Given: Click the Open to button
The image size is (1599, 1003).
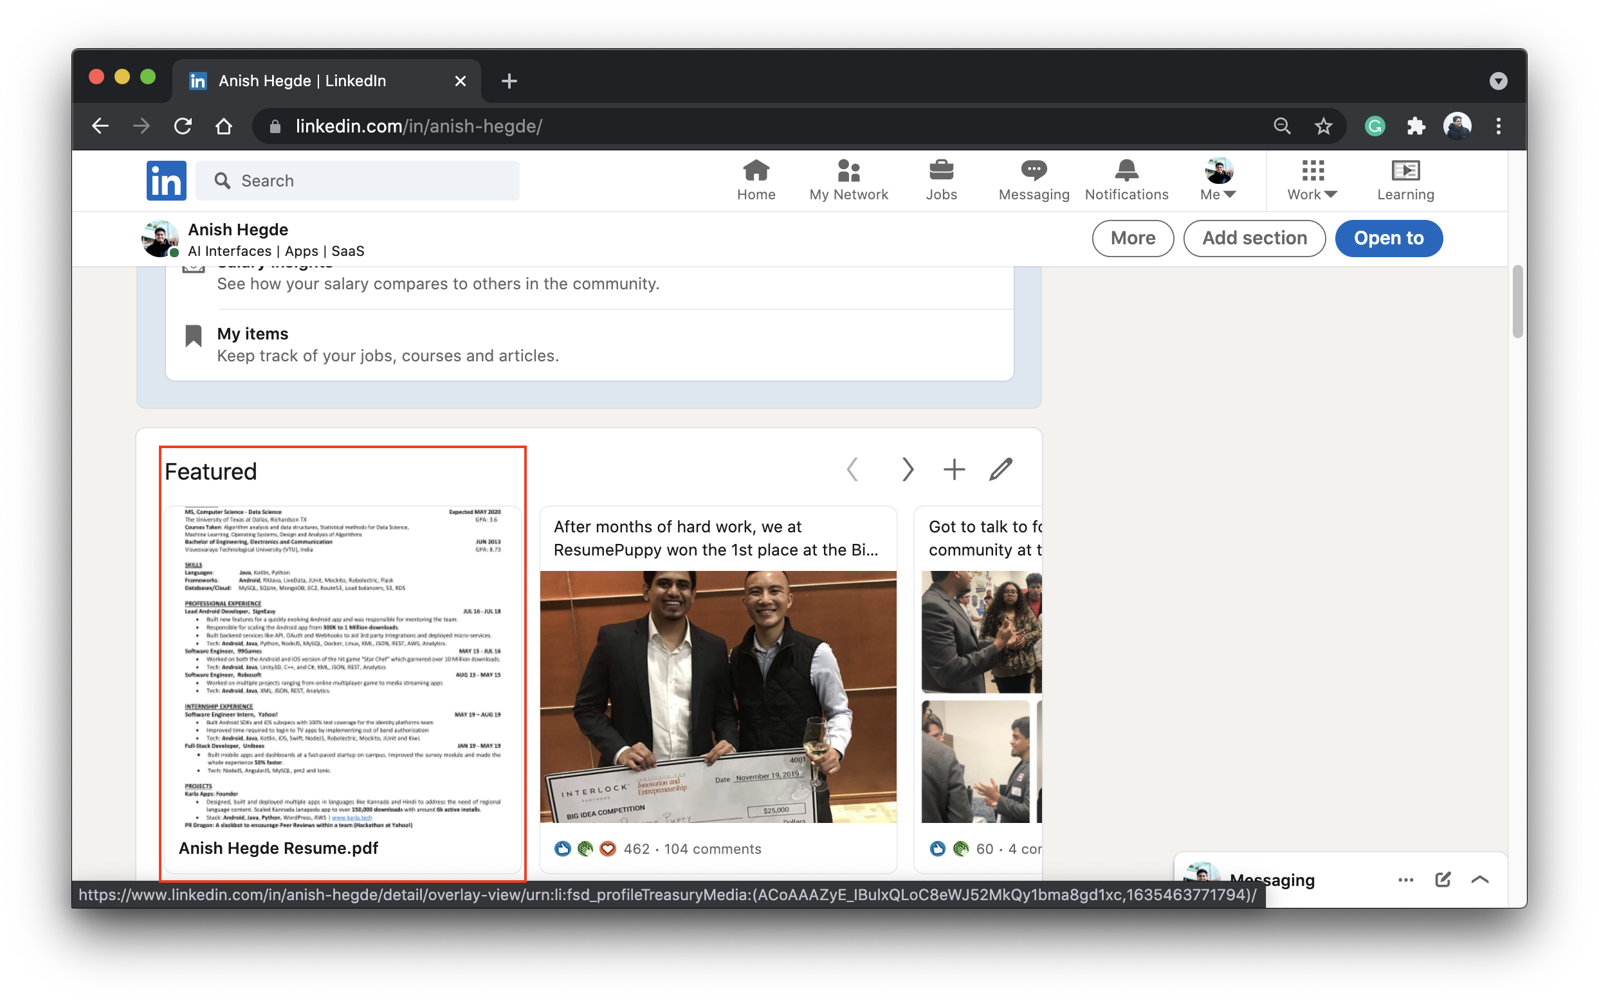Looking at the screenshot, I should tap(1388, 238).
